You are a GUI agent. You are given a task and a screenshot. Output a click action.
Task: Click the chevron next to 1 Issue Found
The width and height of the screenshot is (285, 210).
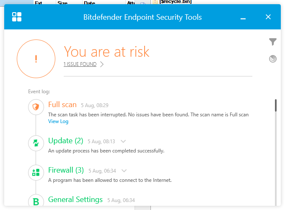click(102, 64)
